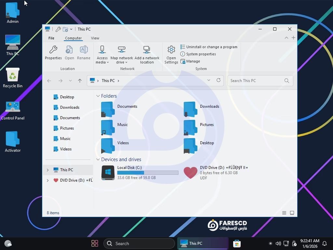Open the File menu
333x250 pixels.
point(51,38)
